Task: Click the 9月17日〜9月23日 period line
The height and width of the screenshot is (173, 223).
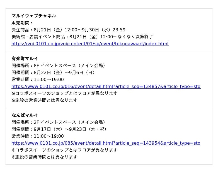Action: (59, 129)
